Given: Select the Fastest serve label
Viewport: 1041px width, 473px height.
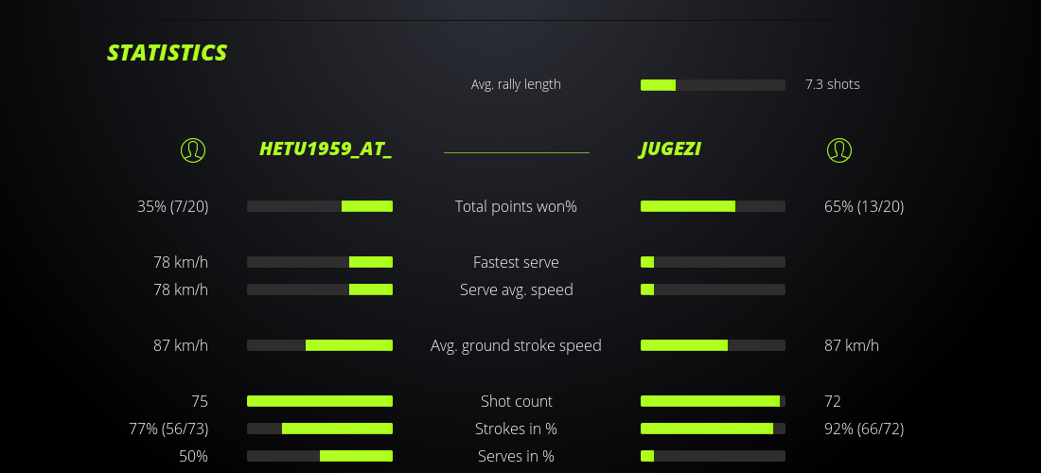Looking at the screenshot, I should click(x=516, y=262).
